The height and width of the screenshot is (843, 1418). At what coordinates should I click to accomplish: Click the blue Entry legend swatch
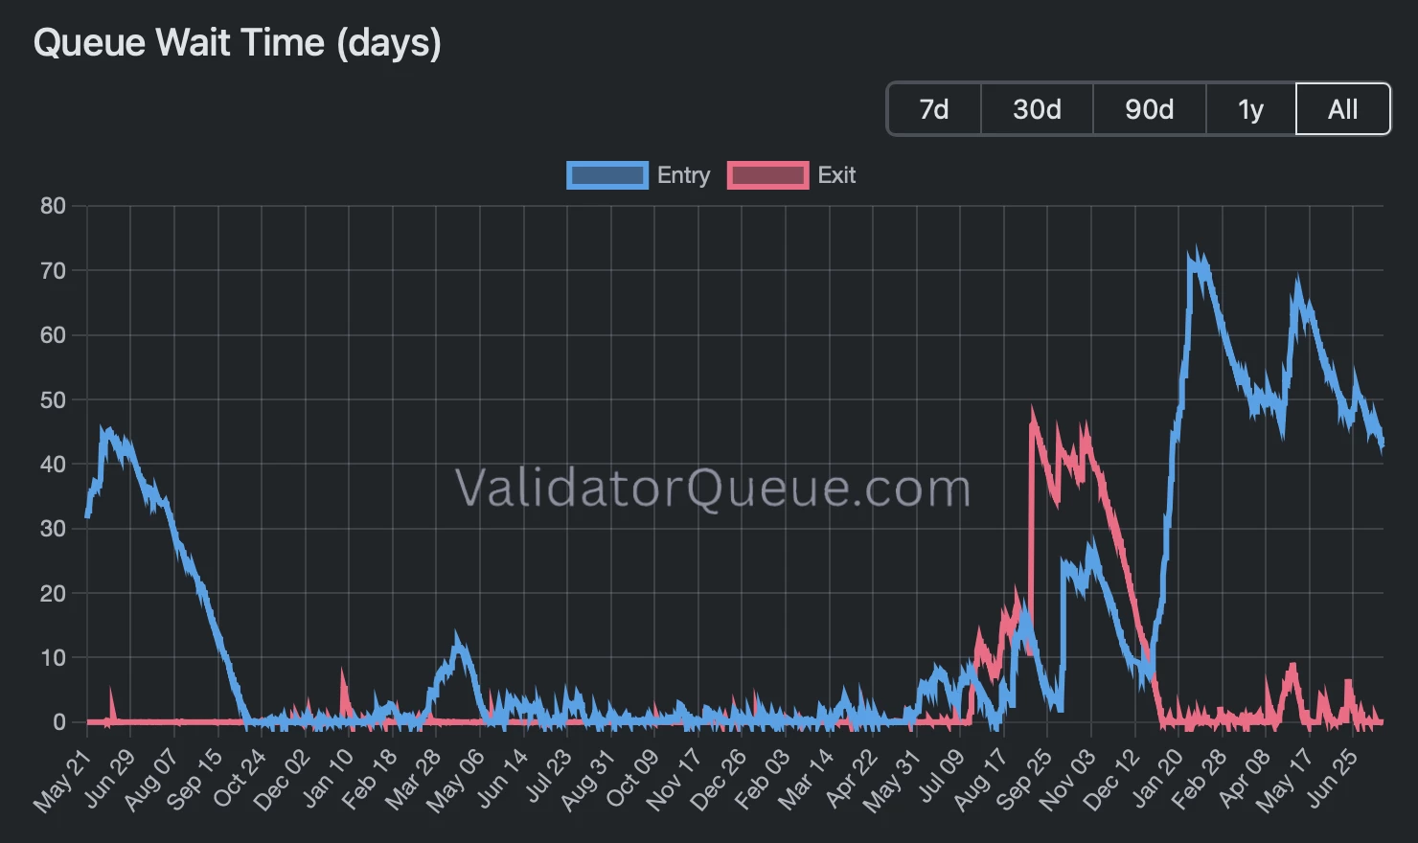click(607, 175)
